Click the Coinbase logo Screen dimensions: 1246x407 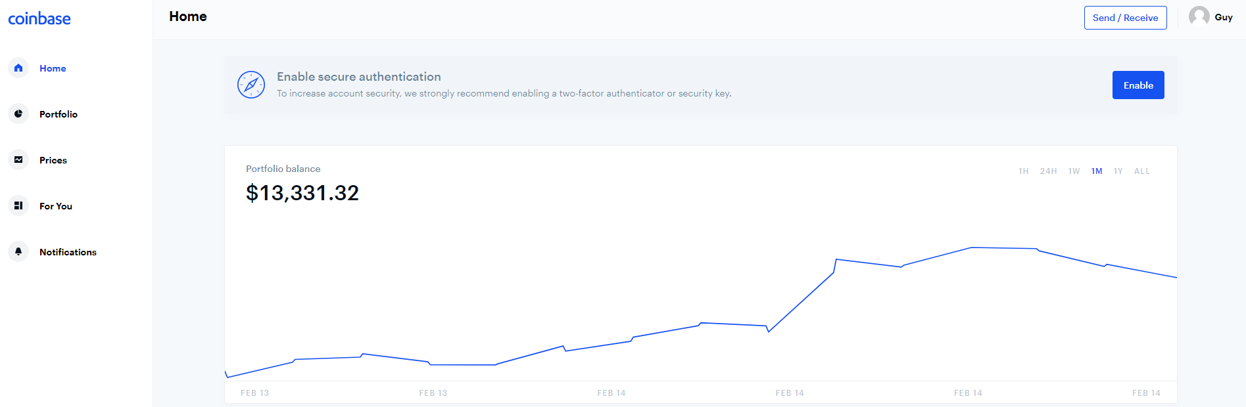coord(39,18)
